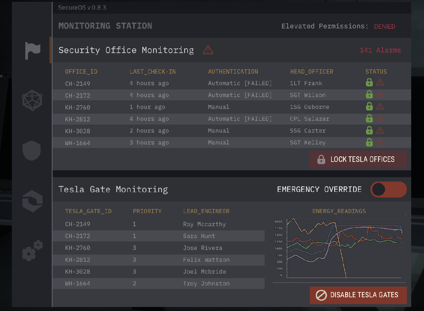Click the HEAD_OFFICER column header
424x311 pixels.
[312, 72]
